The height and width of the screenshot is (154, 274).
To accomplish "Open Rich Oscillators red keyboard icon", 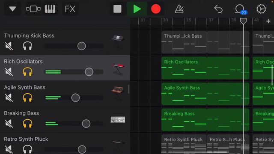I will coord(118,69).
